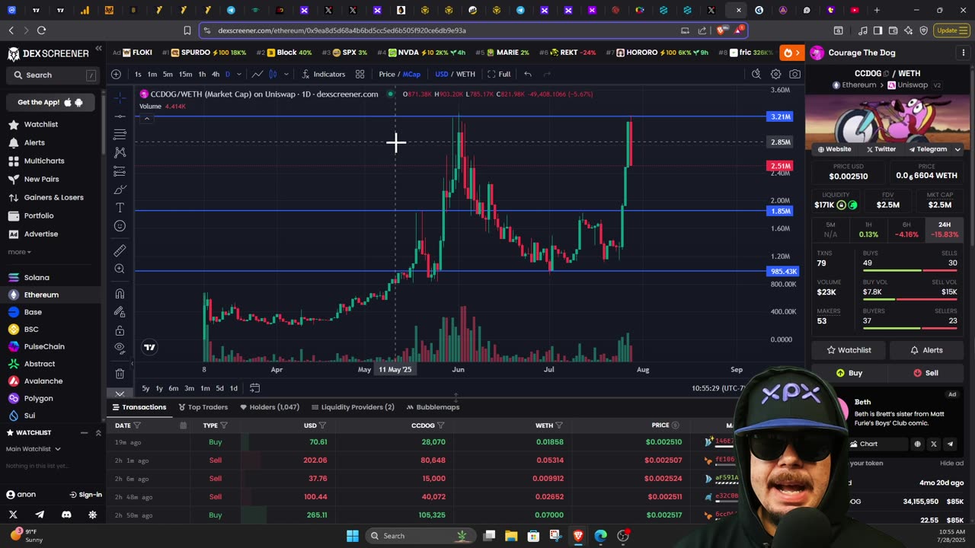Switch to line chart style
This screenshot has width=975, height=548.
coord(257,74)
